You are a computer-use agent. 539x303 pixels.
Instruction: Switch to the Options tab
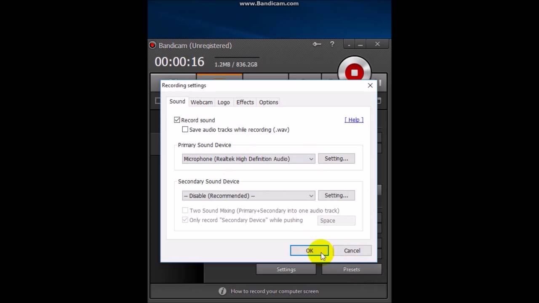[x=269, y=102]
